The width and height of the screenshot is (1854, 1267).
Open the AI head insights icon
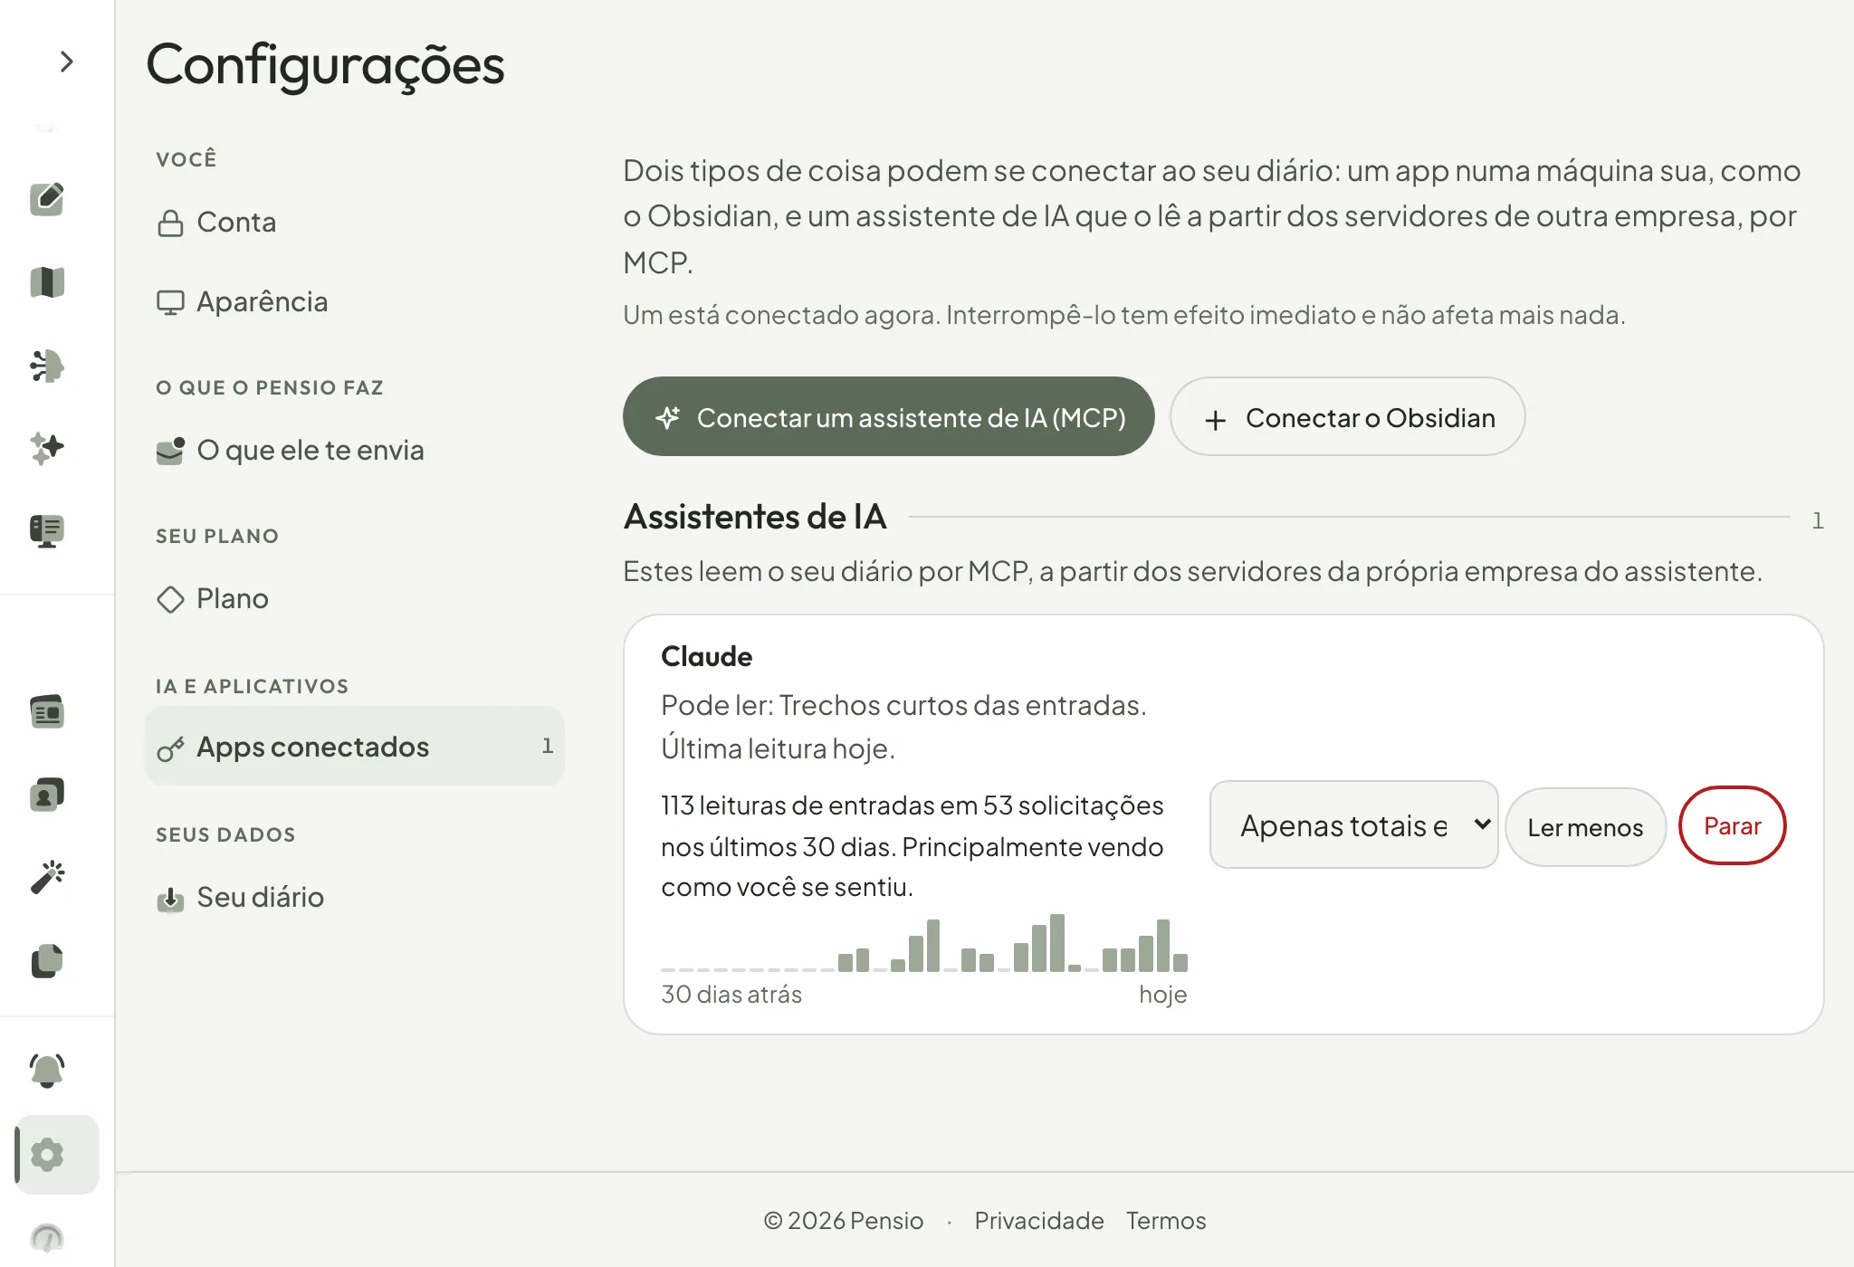pyautogui.click(x=47, y=366)
